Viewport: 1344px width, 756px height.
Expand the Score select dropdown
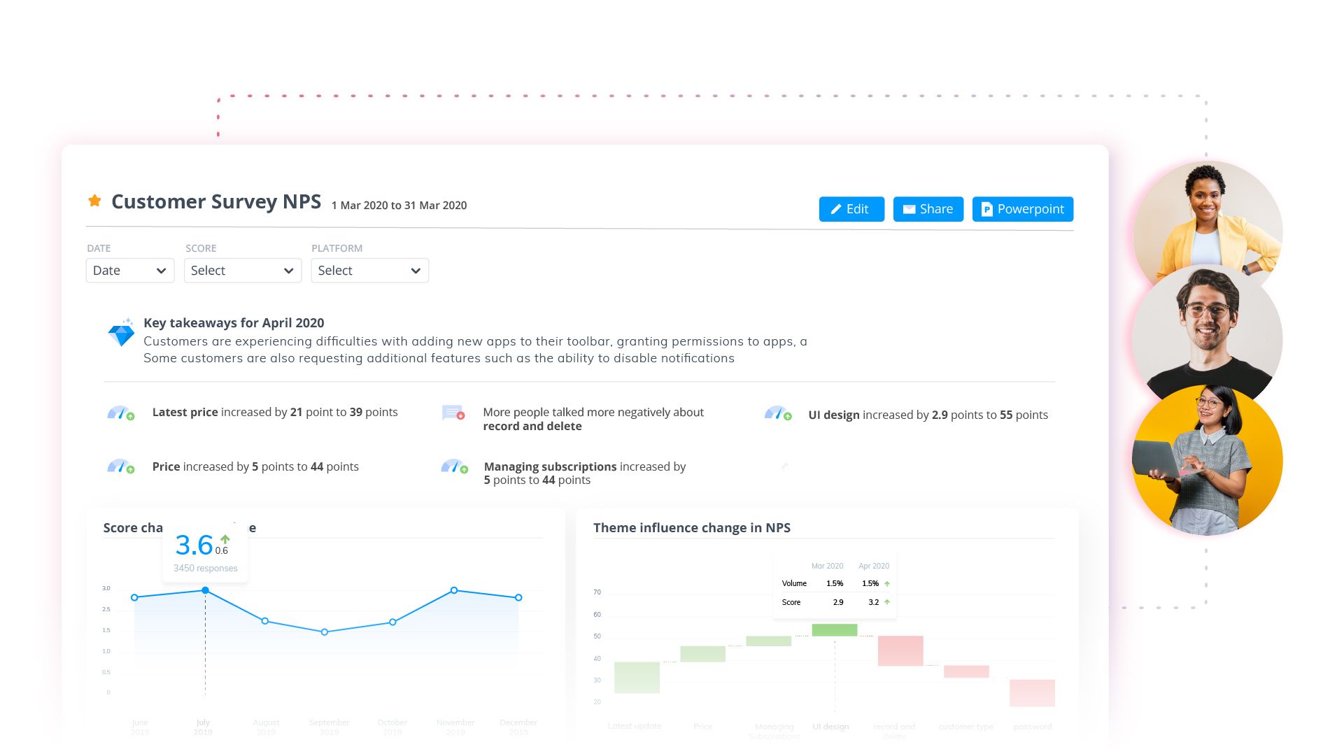pos(240,271)
